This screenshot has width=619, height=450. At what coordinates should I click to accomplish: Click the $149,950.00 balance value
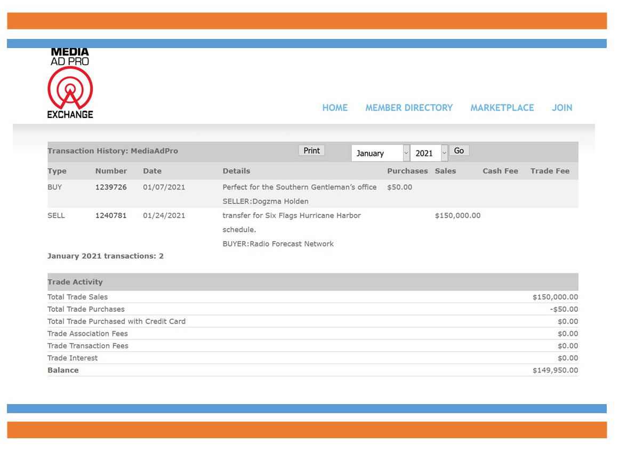555,370
